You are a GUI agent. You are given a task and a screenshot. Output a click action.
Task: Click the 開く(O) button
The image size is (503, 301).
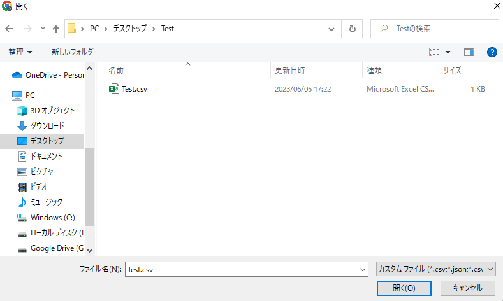404,288
